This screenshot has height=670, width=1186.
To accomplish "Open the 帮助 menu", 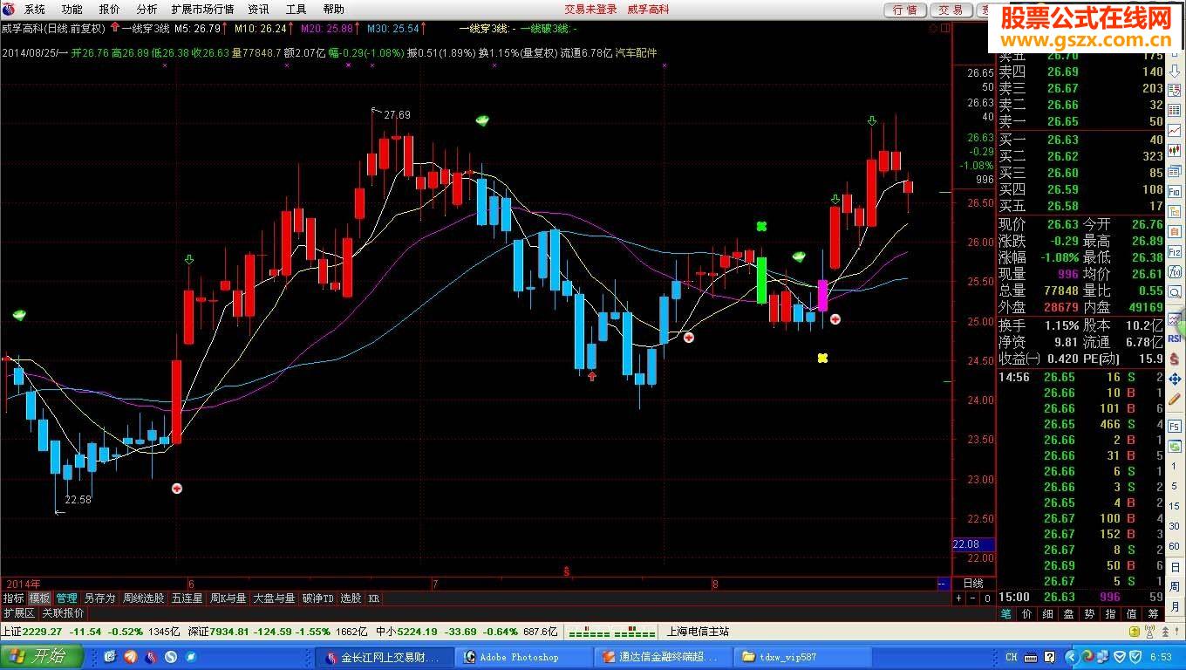I will (x=333, y=9).
